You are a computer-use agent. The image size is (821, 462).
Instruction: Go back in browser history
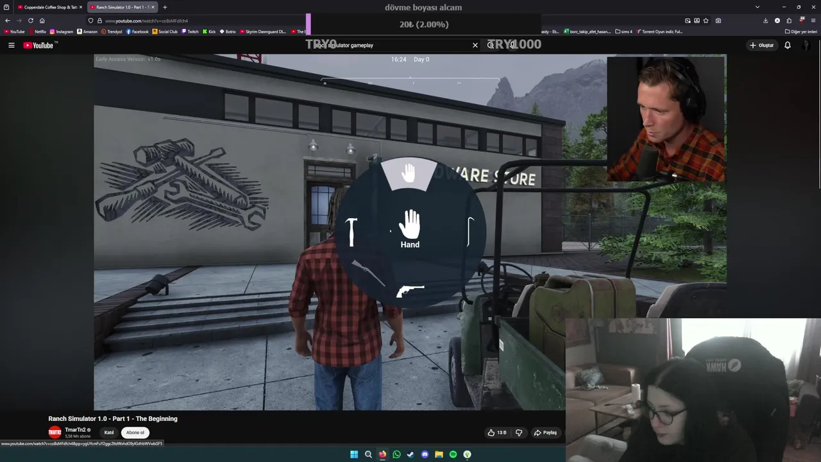7,21
